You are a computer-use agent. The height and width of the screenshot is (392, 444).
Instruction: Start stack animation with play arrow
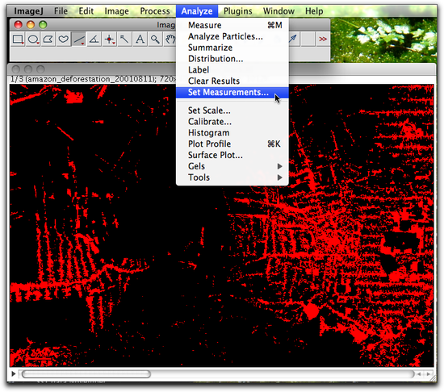tap(13, 373)
